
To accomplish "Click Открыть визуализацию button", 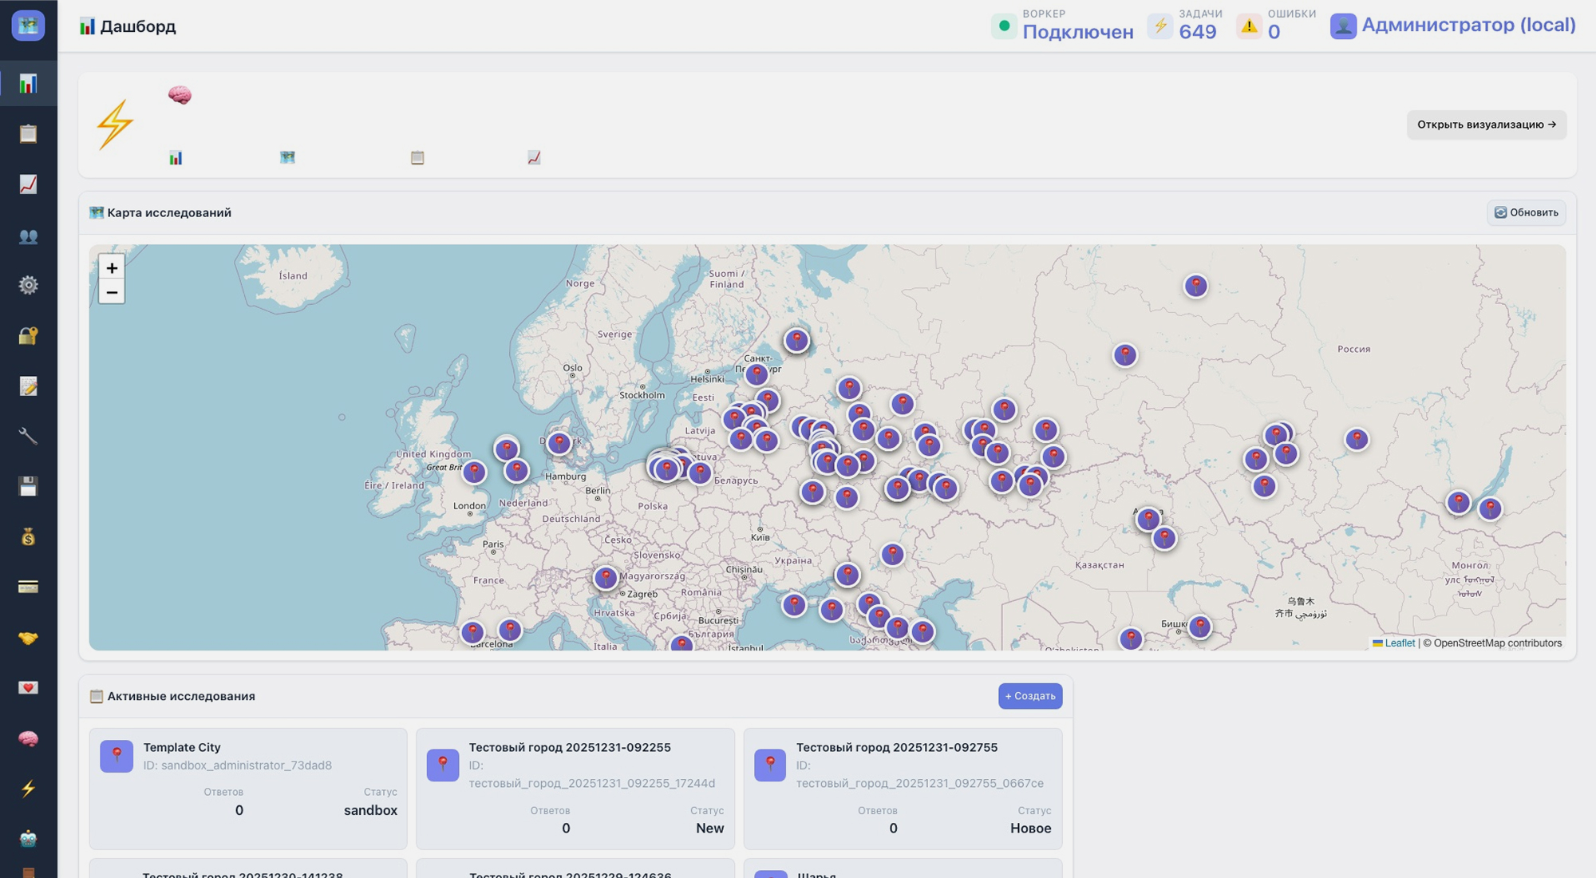I will pos(1486,125).
